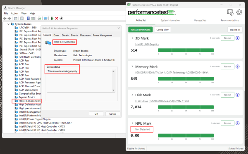Switch to the Resources tab
248x154 pixels.
point(85,36)
